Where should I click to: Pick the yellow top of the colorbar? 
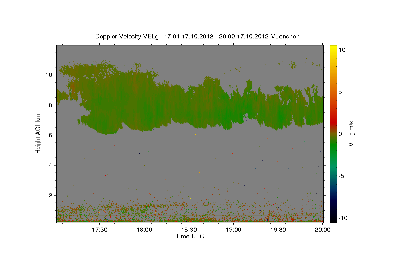tap(333, 48)
